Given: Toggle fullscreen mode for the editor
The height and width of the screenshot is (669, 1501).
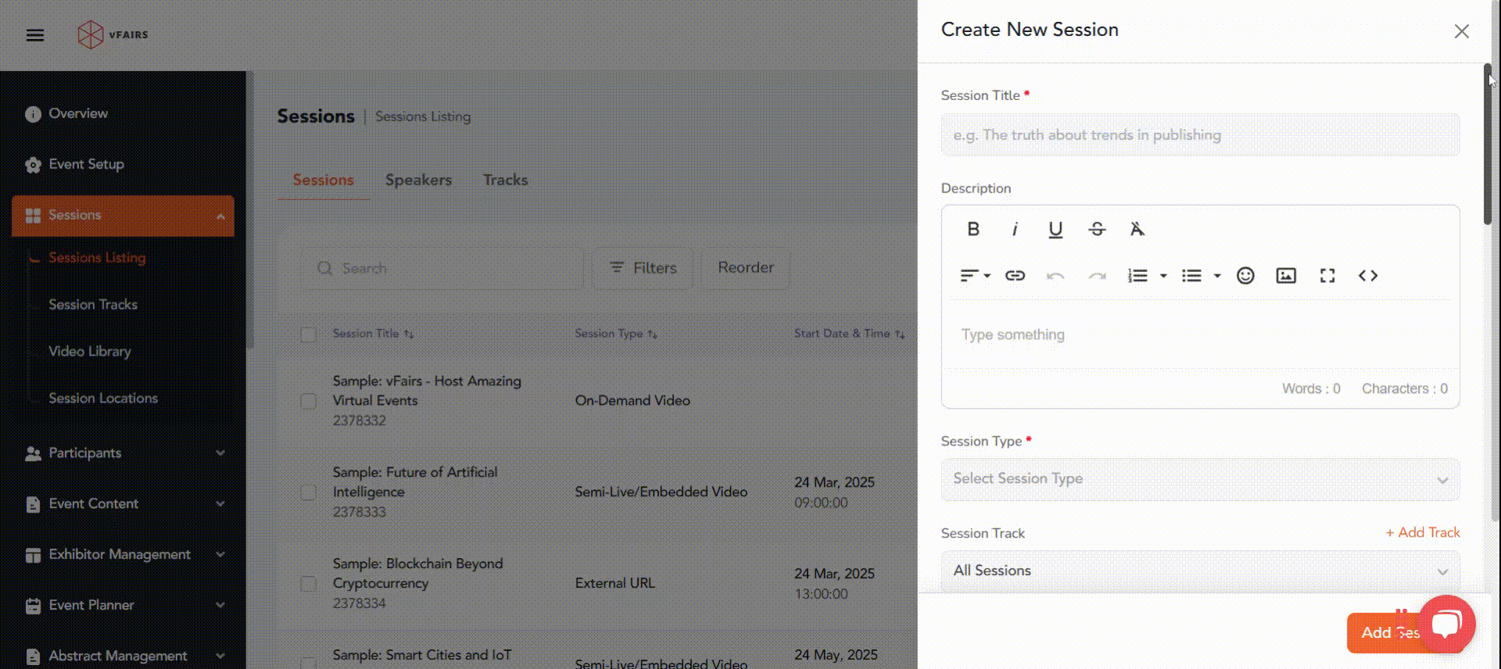Looking at the screenshot, I should (1327, 275).
